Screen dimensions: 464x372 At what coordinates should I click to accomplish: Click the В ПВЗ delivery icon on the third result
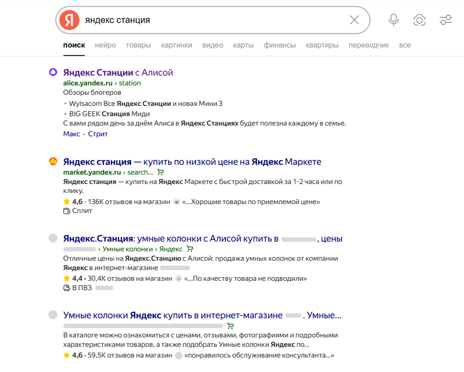pyautogui.click(x=66, y=288)
